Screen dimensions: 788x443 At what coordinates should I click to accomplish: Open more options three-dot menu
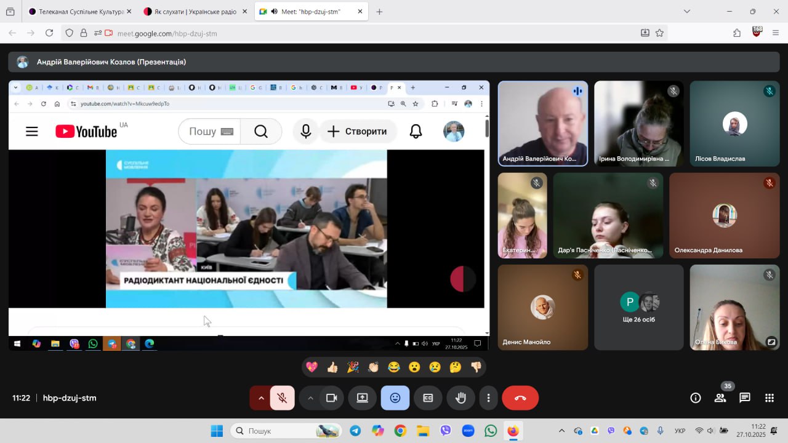488,398
